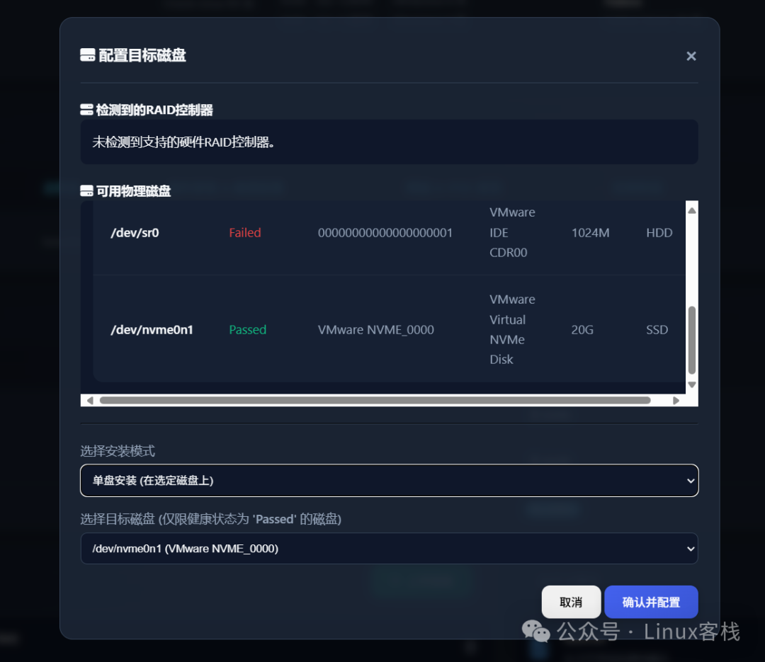Image resolution: width=765 pixels, height=662 pixels.
Task: Open the 选择安装模式 dropdown
Action: click(x=390, y=481)
